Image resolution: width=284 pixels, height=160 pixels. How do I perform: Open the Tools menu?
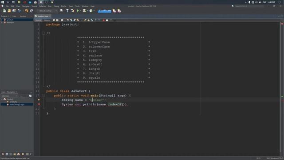click(77, 6)
